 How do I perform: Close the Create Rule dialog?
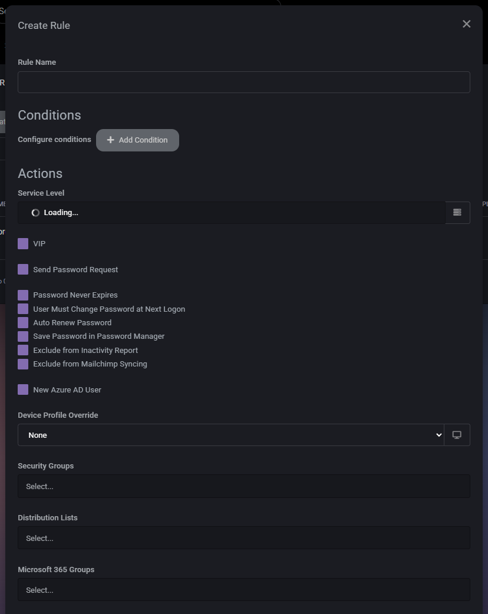coord(466,24)
